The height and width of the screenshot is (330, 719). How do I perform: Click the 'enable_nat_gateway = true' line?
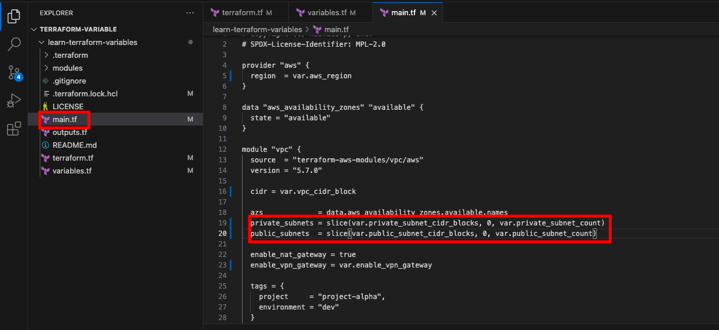[303, 255]
